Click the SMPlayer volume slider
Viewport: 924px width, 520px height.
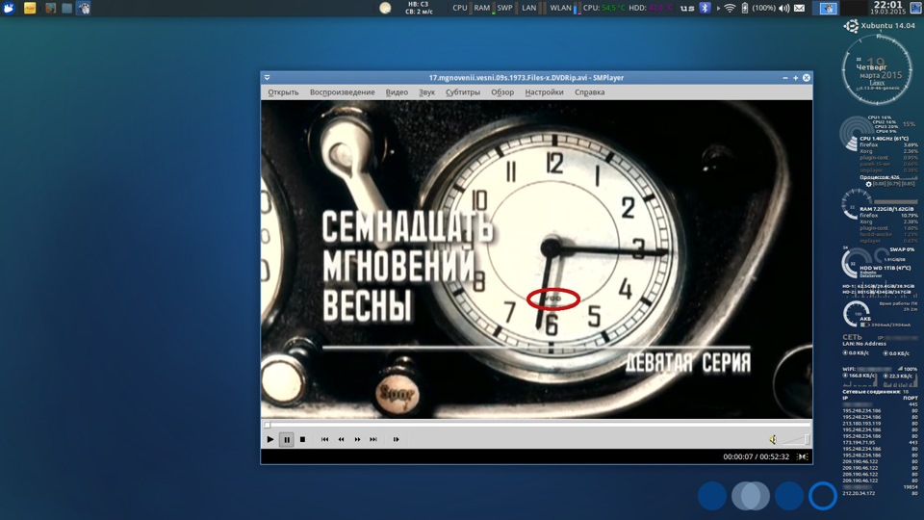[796, 439]
